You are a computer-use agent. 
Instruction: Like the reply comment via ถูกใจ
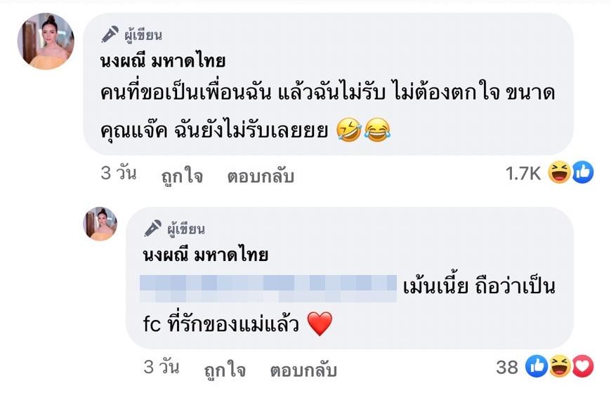(x=225, y=369)
